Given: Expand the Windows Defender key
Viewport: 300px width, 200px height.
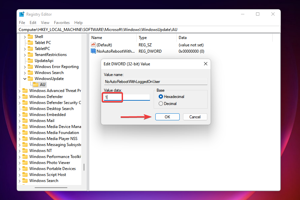Looking at the screenshot, I should coord(20,97).
